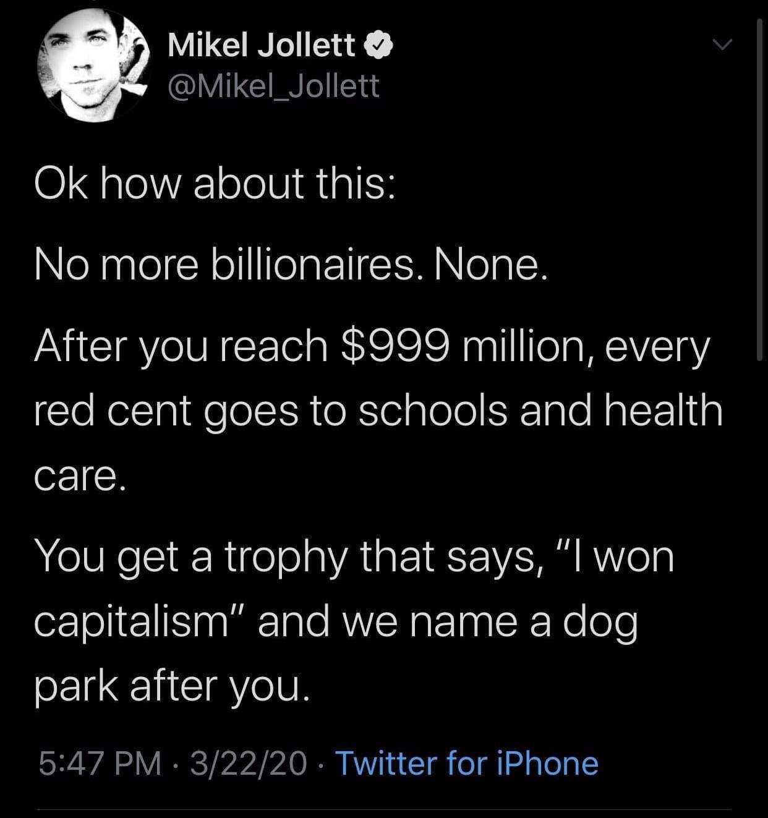Click the text "No more billionaires."
Screen dimensions: 768x818
click(x=227, y=265)
